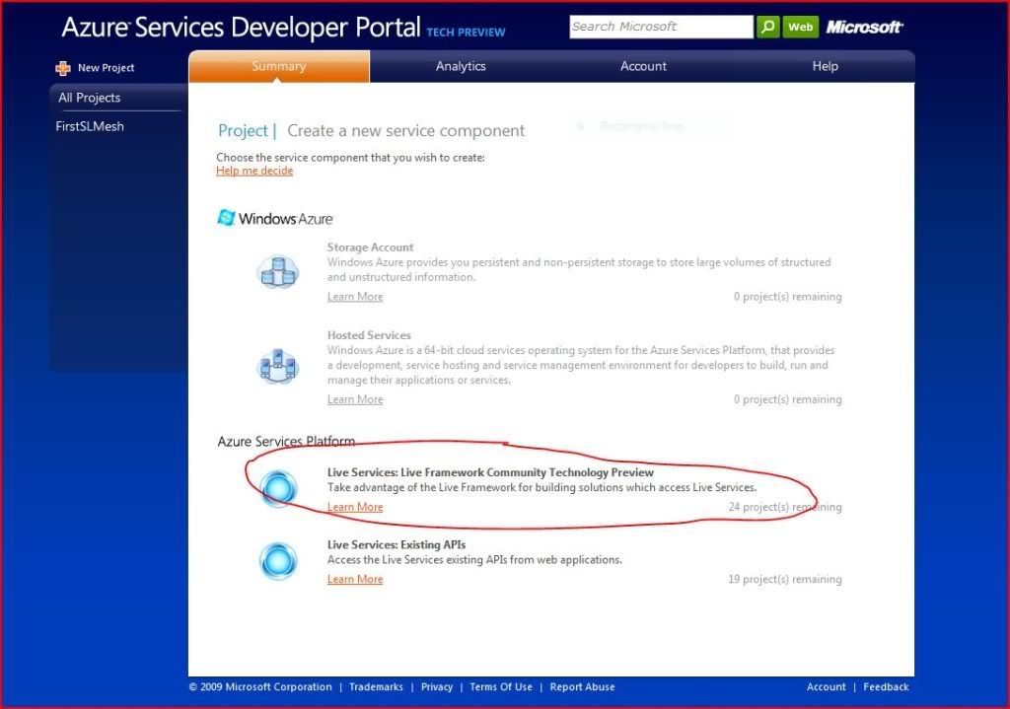
Task: Open the Terms Of Use footer link
Action: coord(501,687)
